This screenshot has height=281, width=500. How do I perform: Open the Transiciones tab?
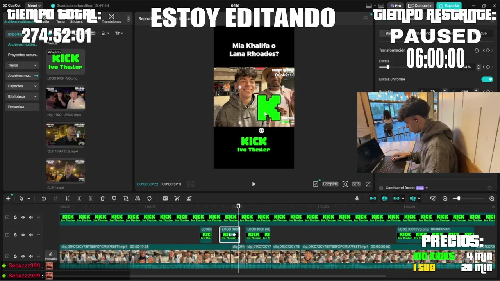click(111, 19)
